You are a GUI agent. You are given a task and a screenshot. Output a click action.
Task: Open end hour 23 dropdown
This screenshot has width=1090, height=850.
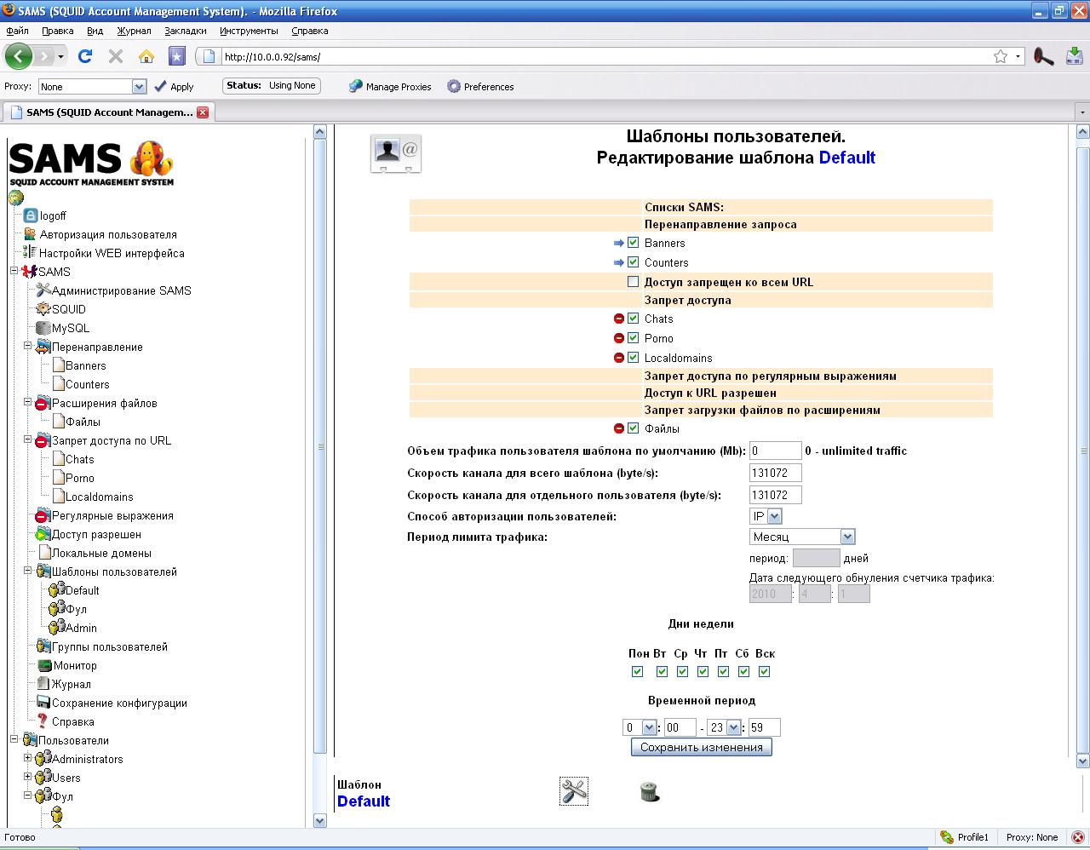pos(724,727)
